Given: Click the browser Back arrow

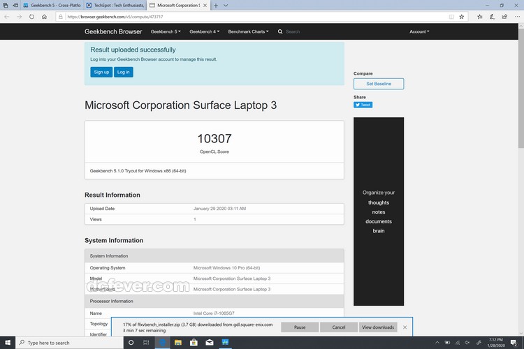Looking at the screenshot, I should coord(7,17).
